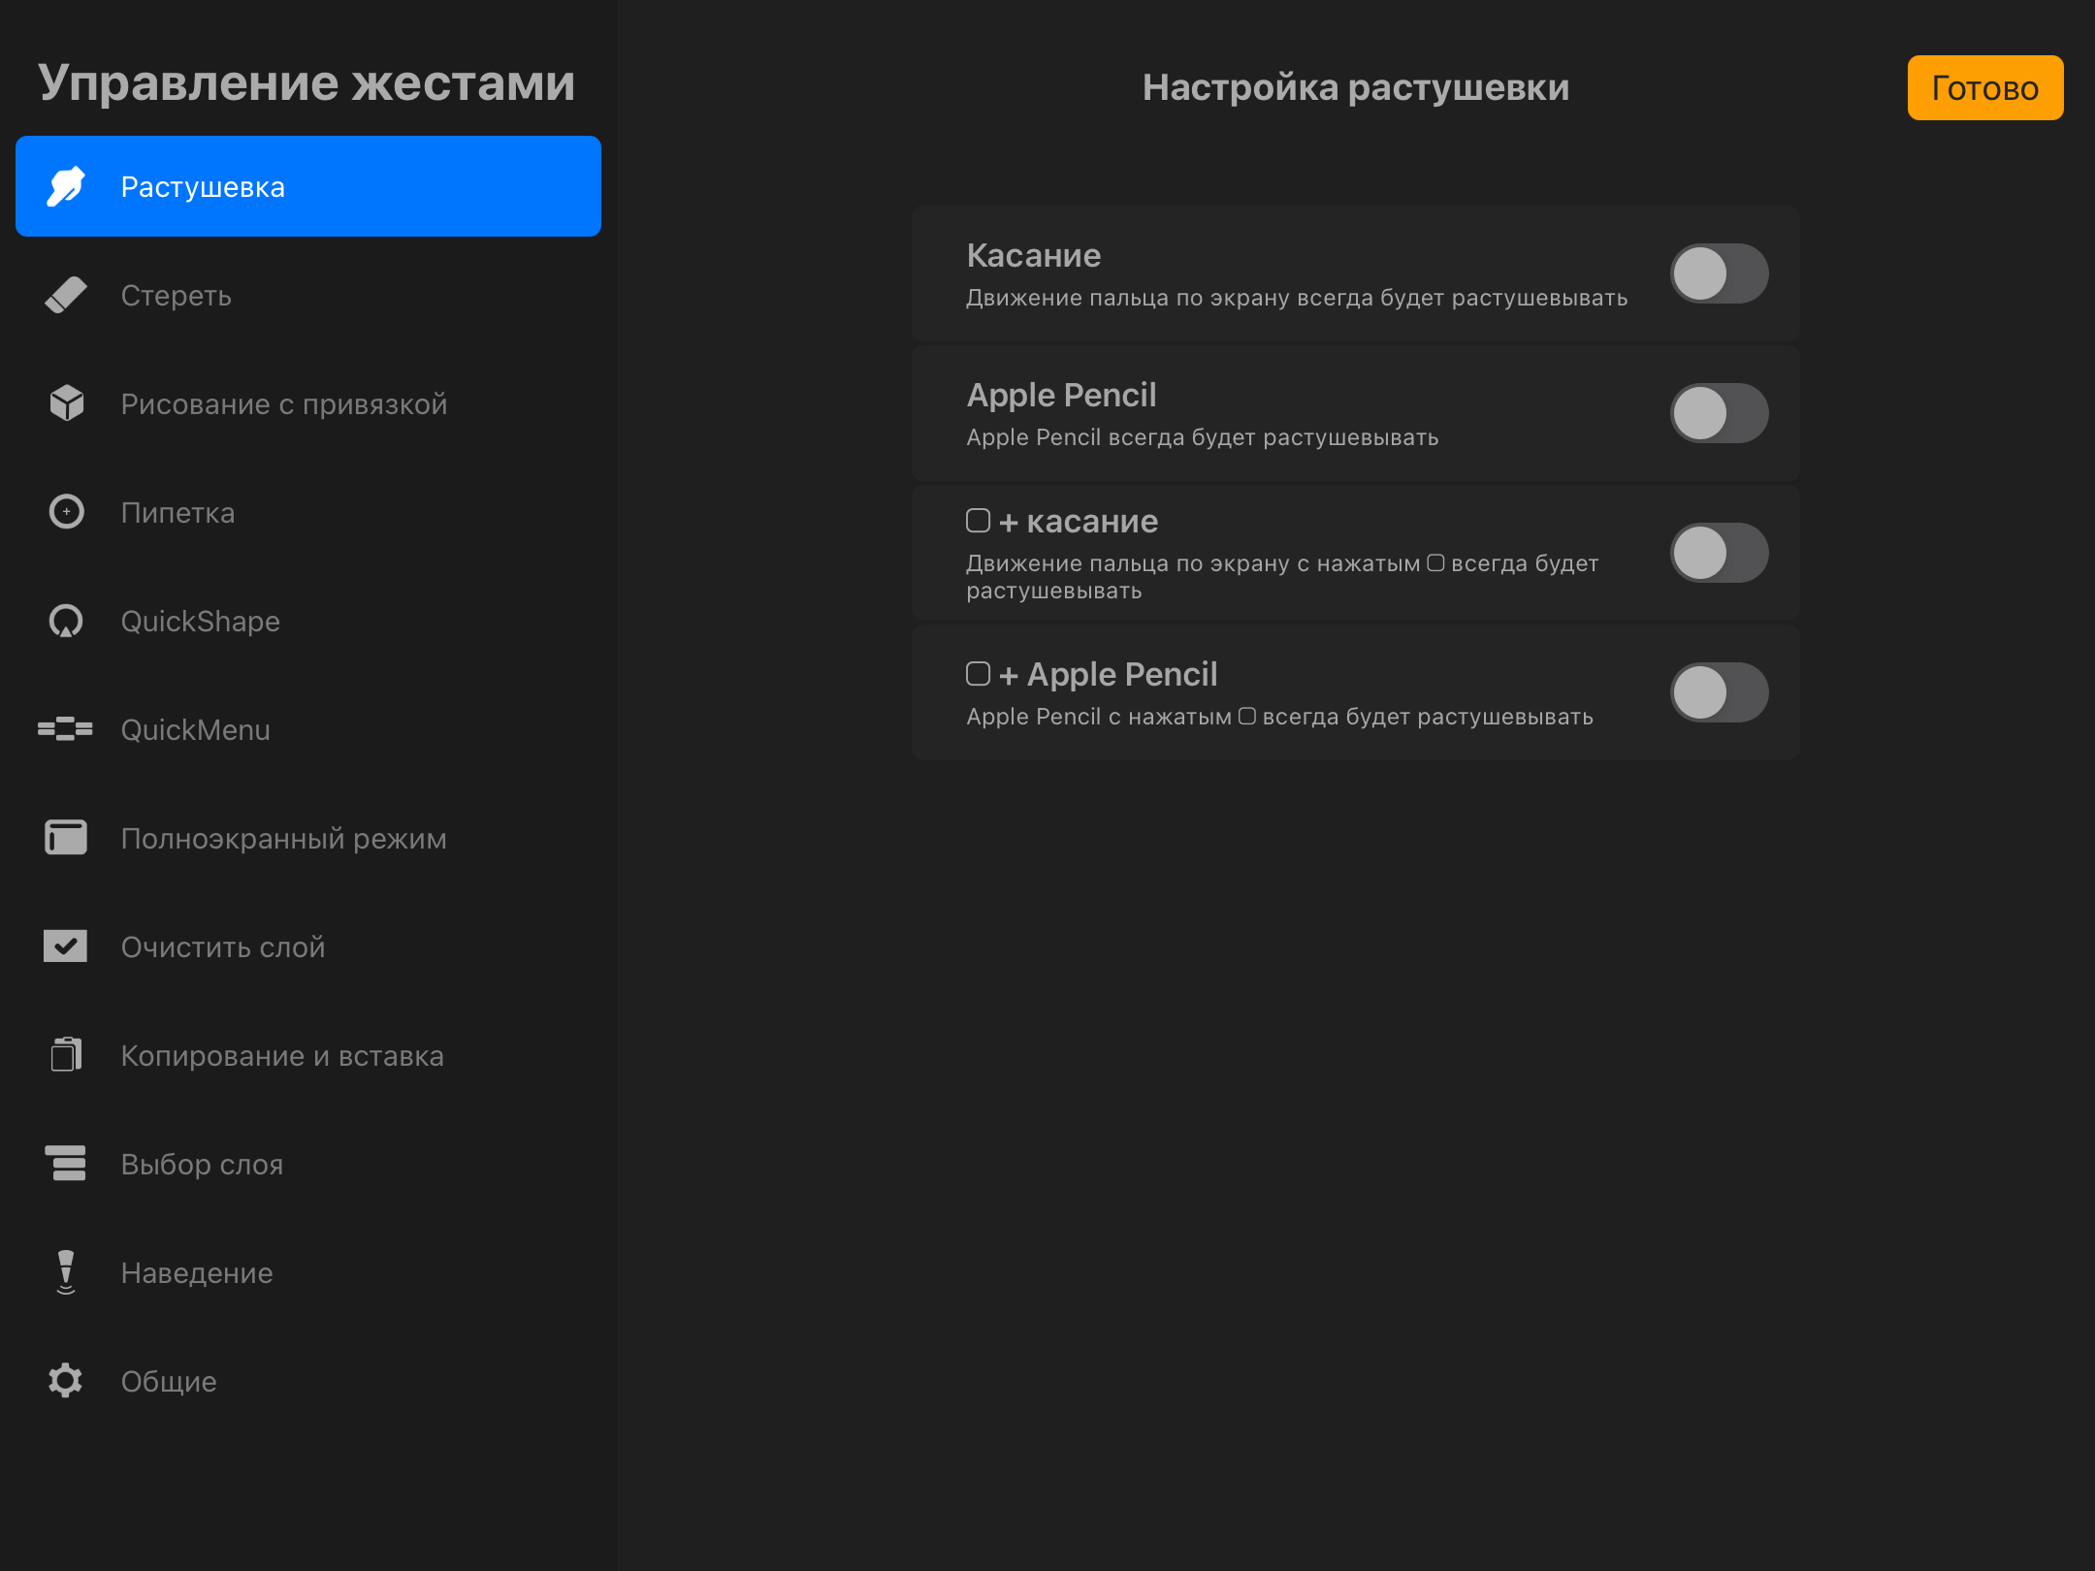Select the Выбор слоя layers icon
The width and height of the screenshot is (2095, 1571).
[66, 1164]
